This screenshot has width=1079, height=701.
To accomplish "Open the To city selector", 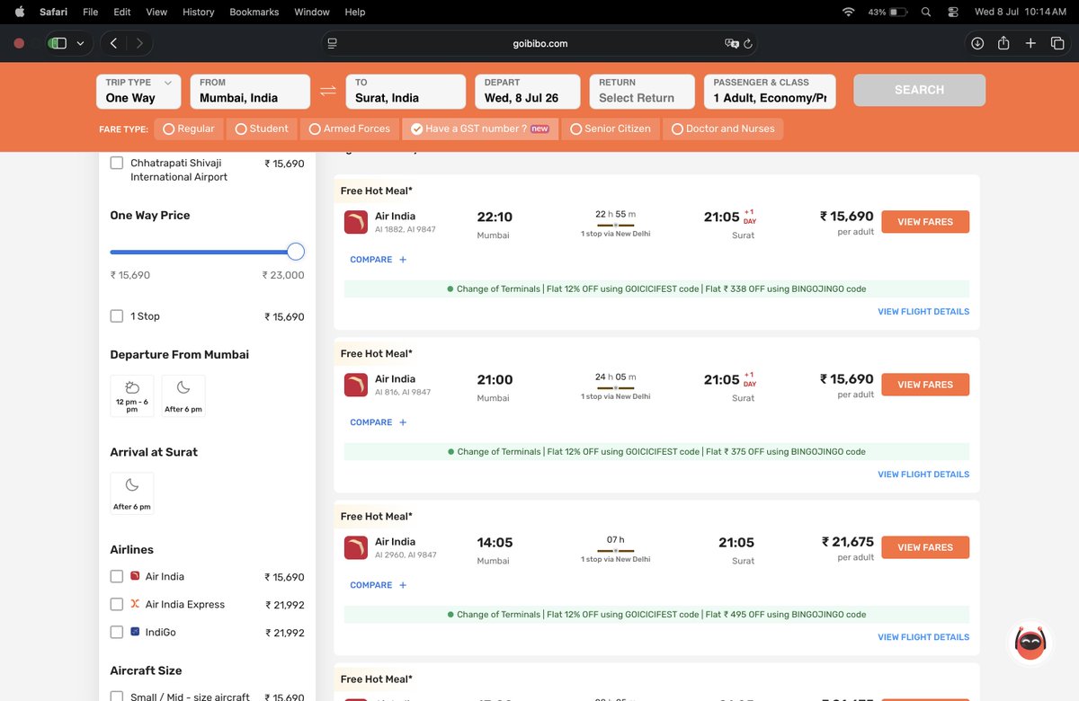I will coord(406,91).
